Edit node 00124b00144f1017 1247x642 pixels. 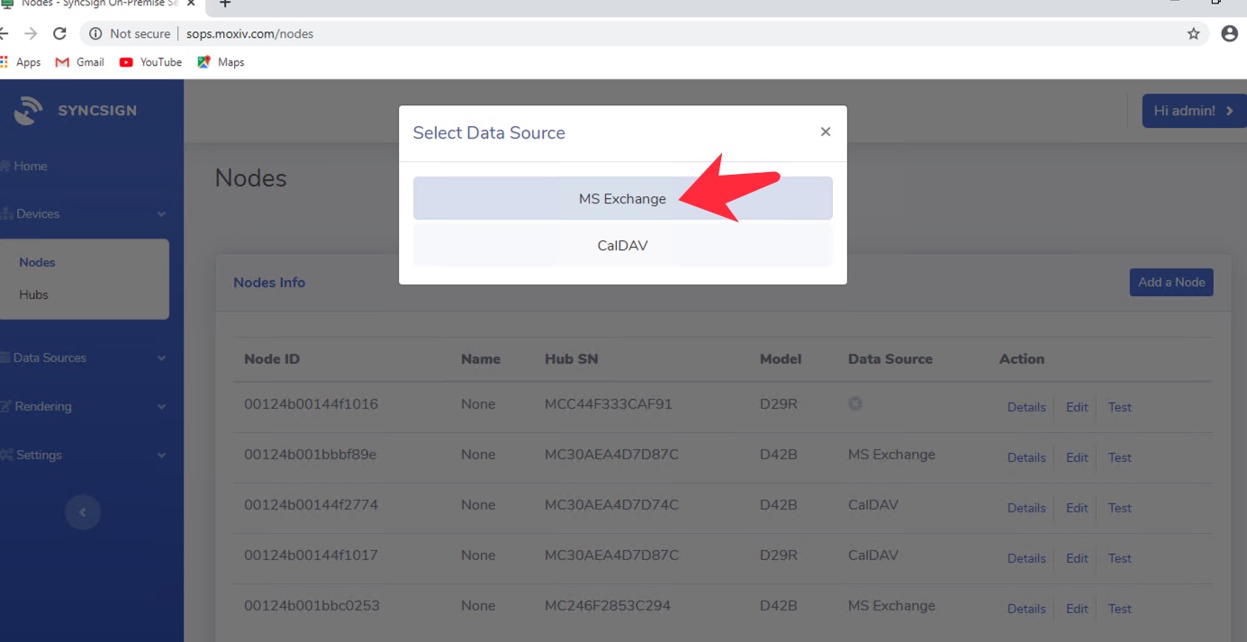[1077, 558]
